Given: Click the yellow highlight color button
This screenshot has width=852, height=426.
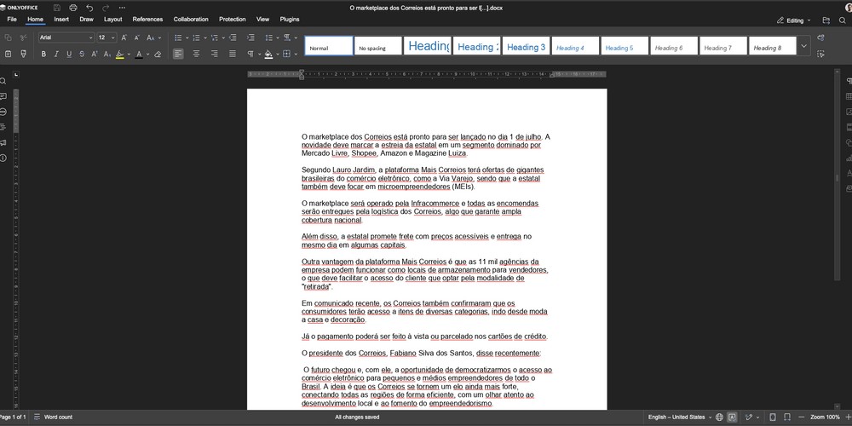Looking at the screenshot, I should pos(119,54).
